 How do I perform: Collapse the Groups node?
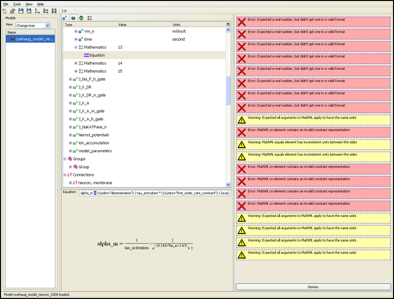(65, 159)
